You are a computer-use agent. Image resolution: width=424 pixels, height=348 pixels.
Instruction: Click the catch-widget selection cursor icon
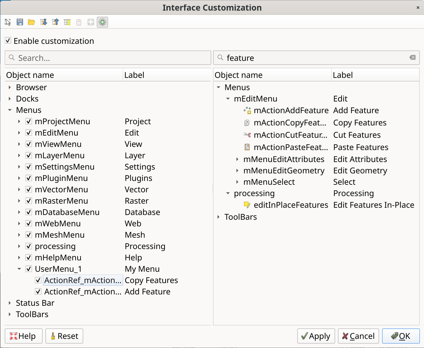coord(8,22)
